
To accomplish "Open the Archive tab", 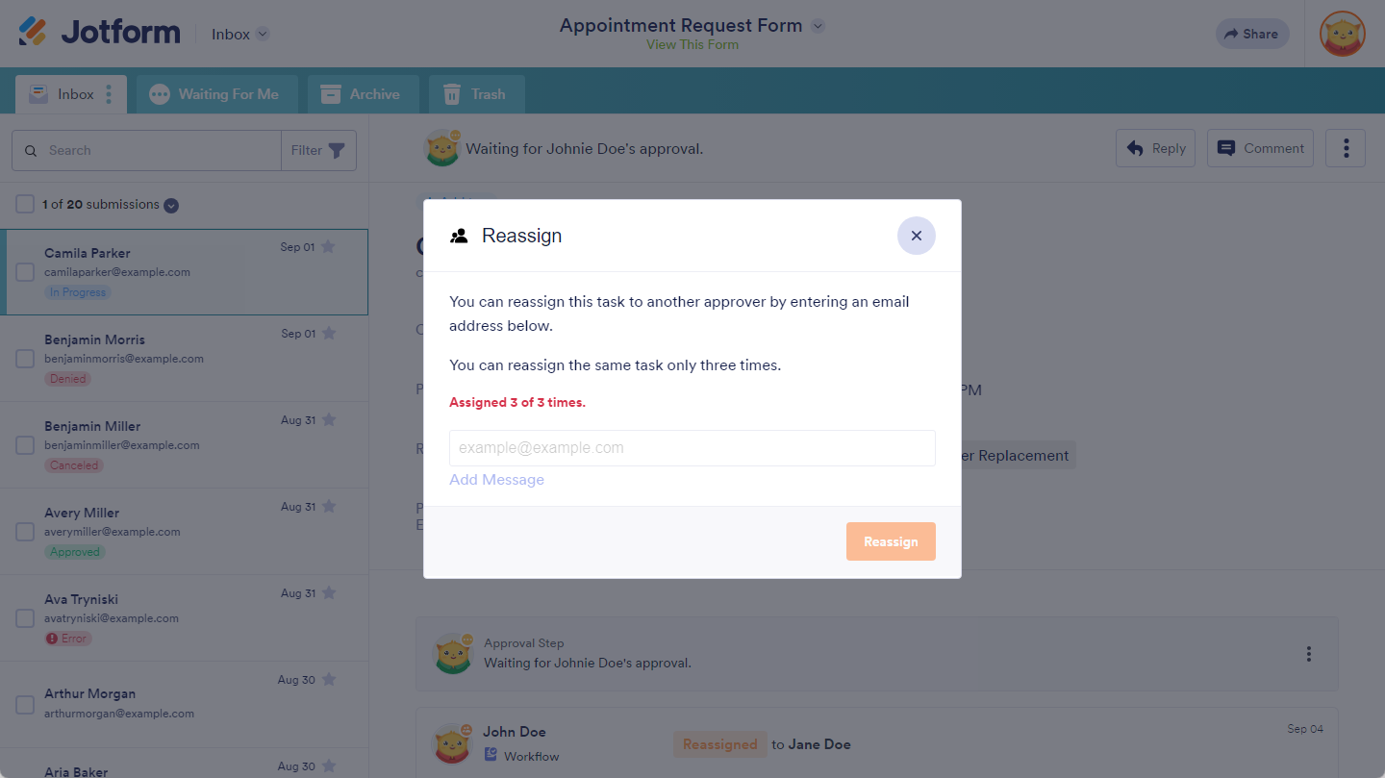I will [363, 94].
